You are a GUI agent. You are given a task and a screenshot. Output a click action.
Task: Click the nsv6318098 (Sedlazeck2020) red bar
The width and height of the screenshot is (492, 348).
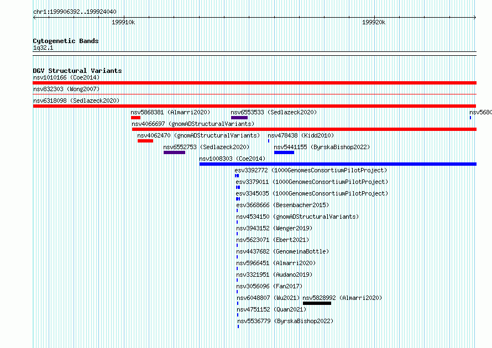(254, 106)
